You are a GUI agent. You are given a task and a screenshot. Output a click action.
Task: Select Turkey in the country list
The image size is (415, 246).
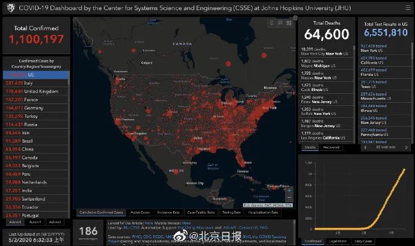tap(35, 116)
